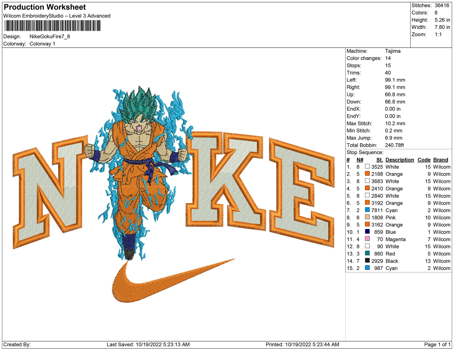The height and width of the screenshot is (349, 454).
Task: Pick the white swatch for thread 90
Action: click(367, 246)
